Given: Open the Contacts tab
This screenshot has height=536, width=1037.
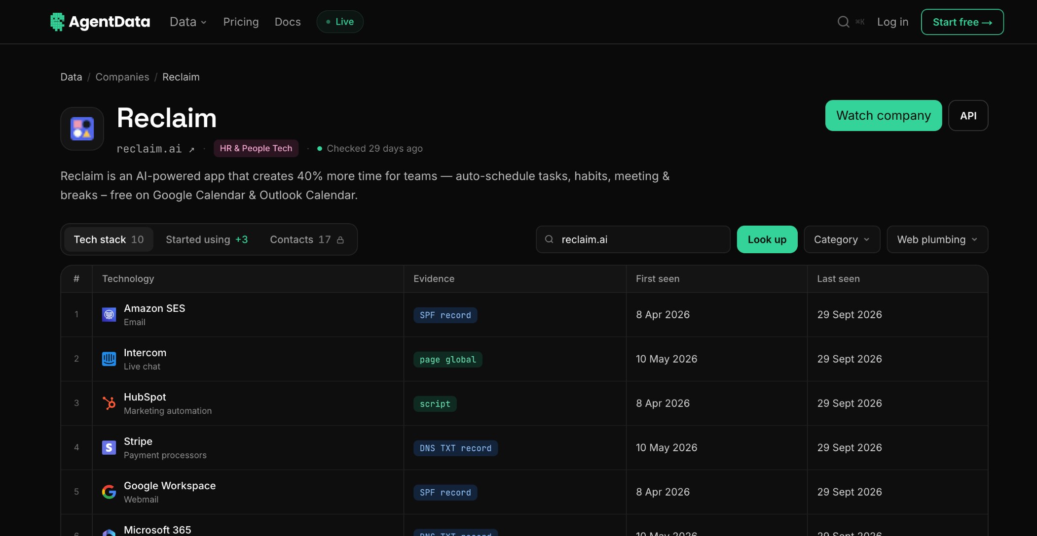Looking at the screenshot, I should pyautogui.click(x=307, y=239).
